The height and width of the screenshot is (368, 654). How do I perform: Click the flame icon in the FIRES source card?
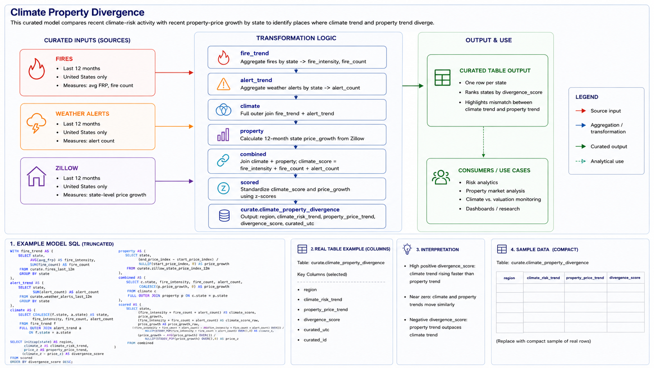pos(36,69)
